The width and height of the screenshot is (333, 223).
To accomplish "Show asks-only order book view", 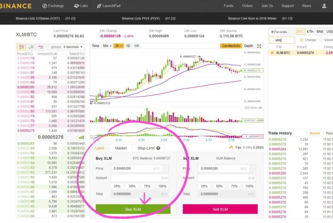I will (x=40, y=47).
